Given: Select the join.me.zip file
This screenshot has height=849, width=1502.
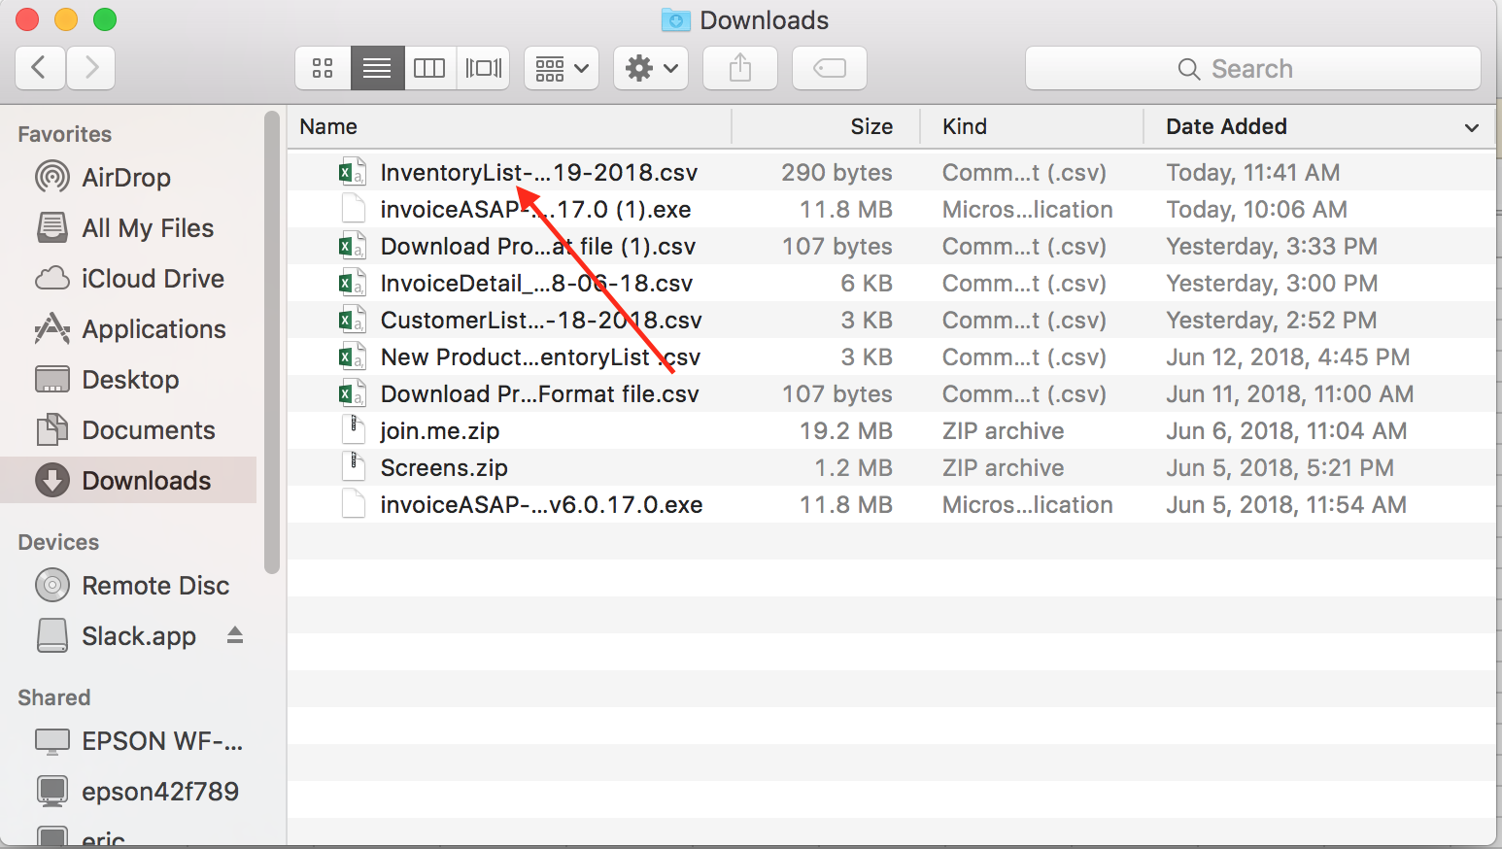Looking at the screenshot, I should pyautogui.click(x=439, y=431).
